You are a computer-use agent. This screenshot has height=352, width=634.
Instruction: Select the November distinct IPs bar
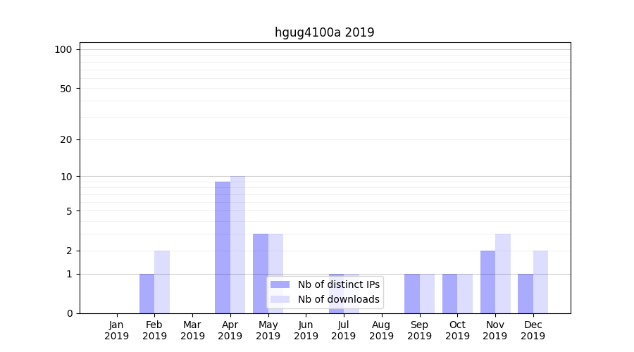(x=487, y=282)
